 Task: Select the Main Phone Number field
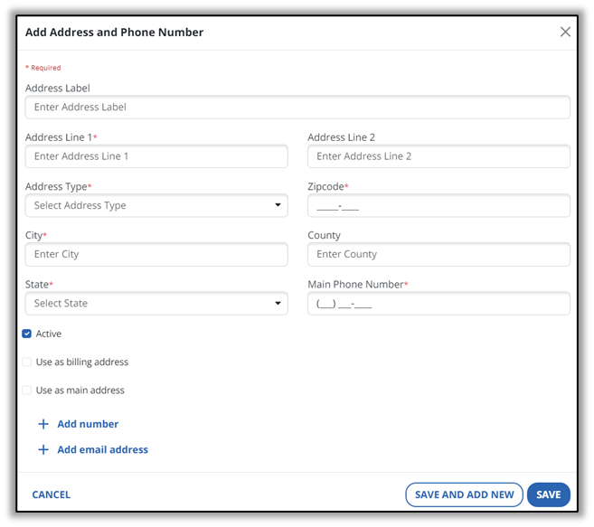tap(438, 304)
